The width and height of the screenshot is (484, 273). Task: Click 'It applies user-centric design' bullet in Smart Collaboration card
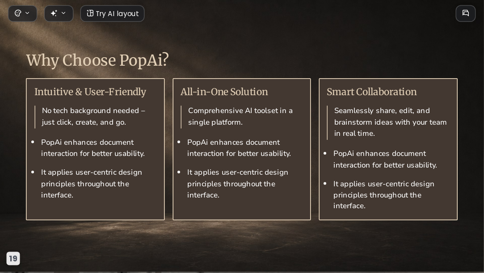[384, 195]
